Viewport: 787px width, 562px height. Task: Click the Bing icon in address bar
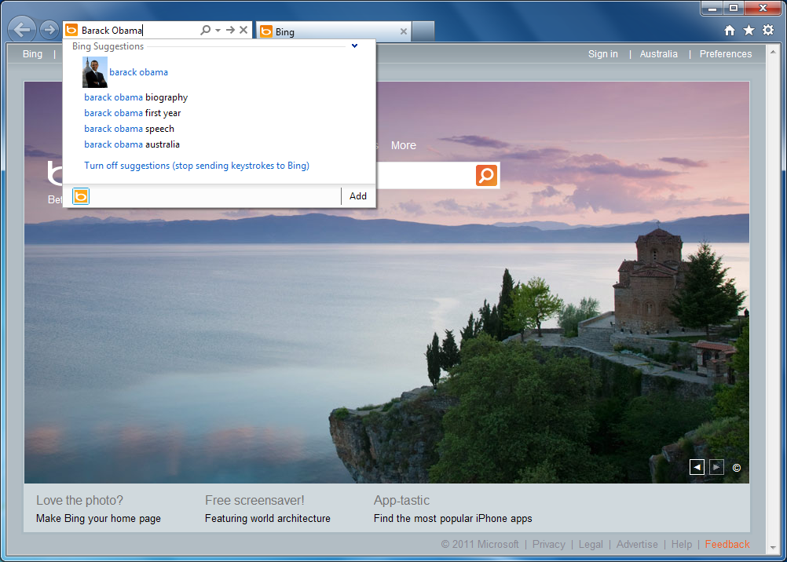click(71, 30)
